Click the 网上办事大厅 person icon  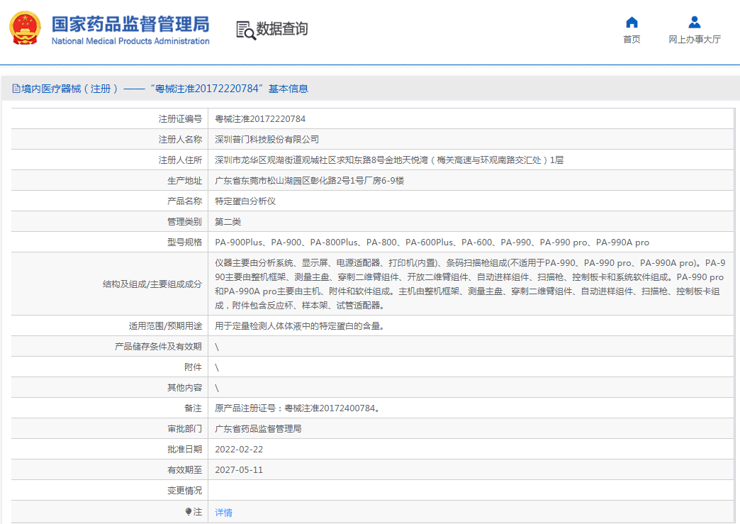(695, 22)
